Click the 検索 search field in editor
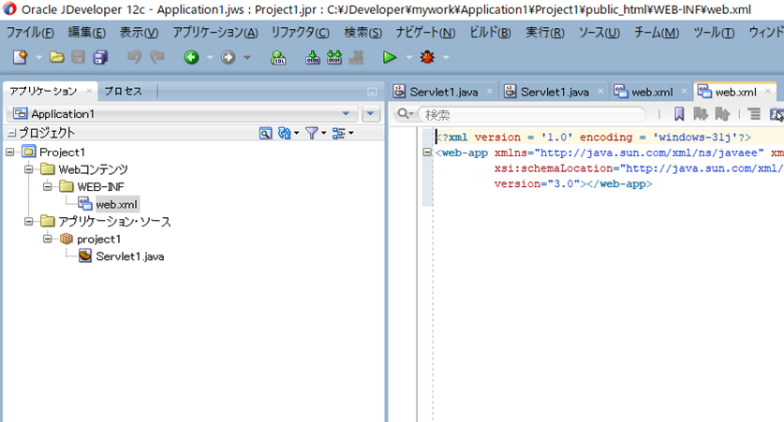The image size is (784, 422). pyautogui.click(x=525, y=114)
